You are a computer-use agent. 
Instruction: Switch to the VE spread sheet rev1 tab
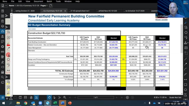(x=80, y=11)
